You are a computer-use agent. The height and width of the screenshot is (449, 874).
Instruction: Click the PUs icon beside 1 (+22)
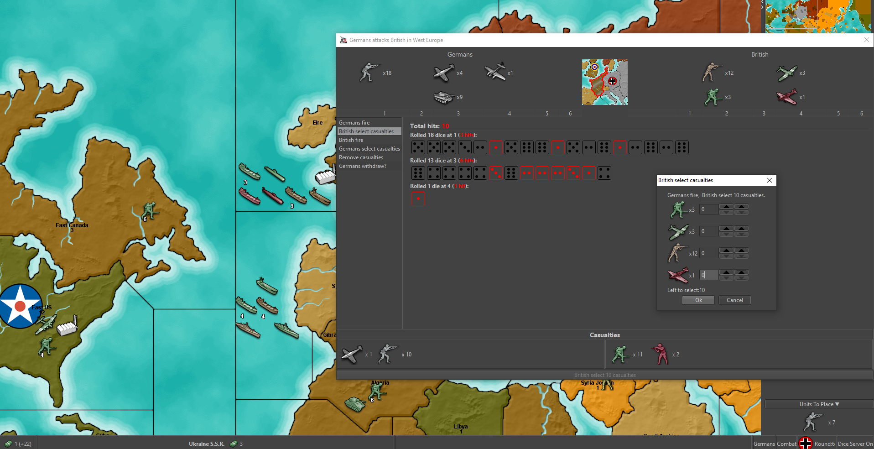coord(8,444)
